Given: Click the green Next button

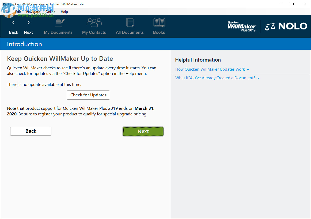Looking at the screenshot, I should click(x=143, y=131).
